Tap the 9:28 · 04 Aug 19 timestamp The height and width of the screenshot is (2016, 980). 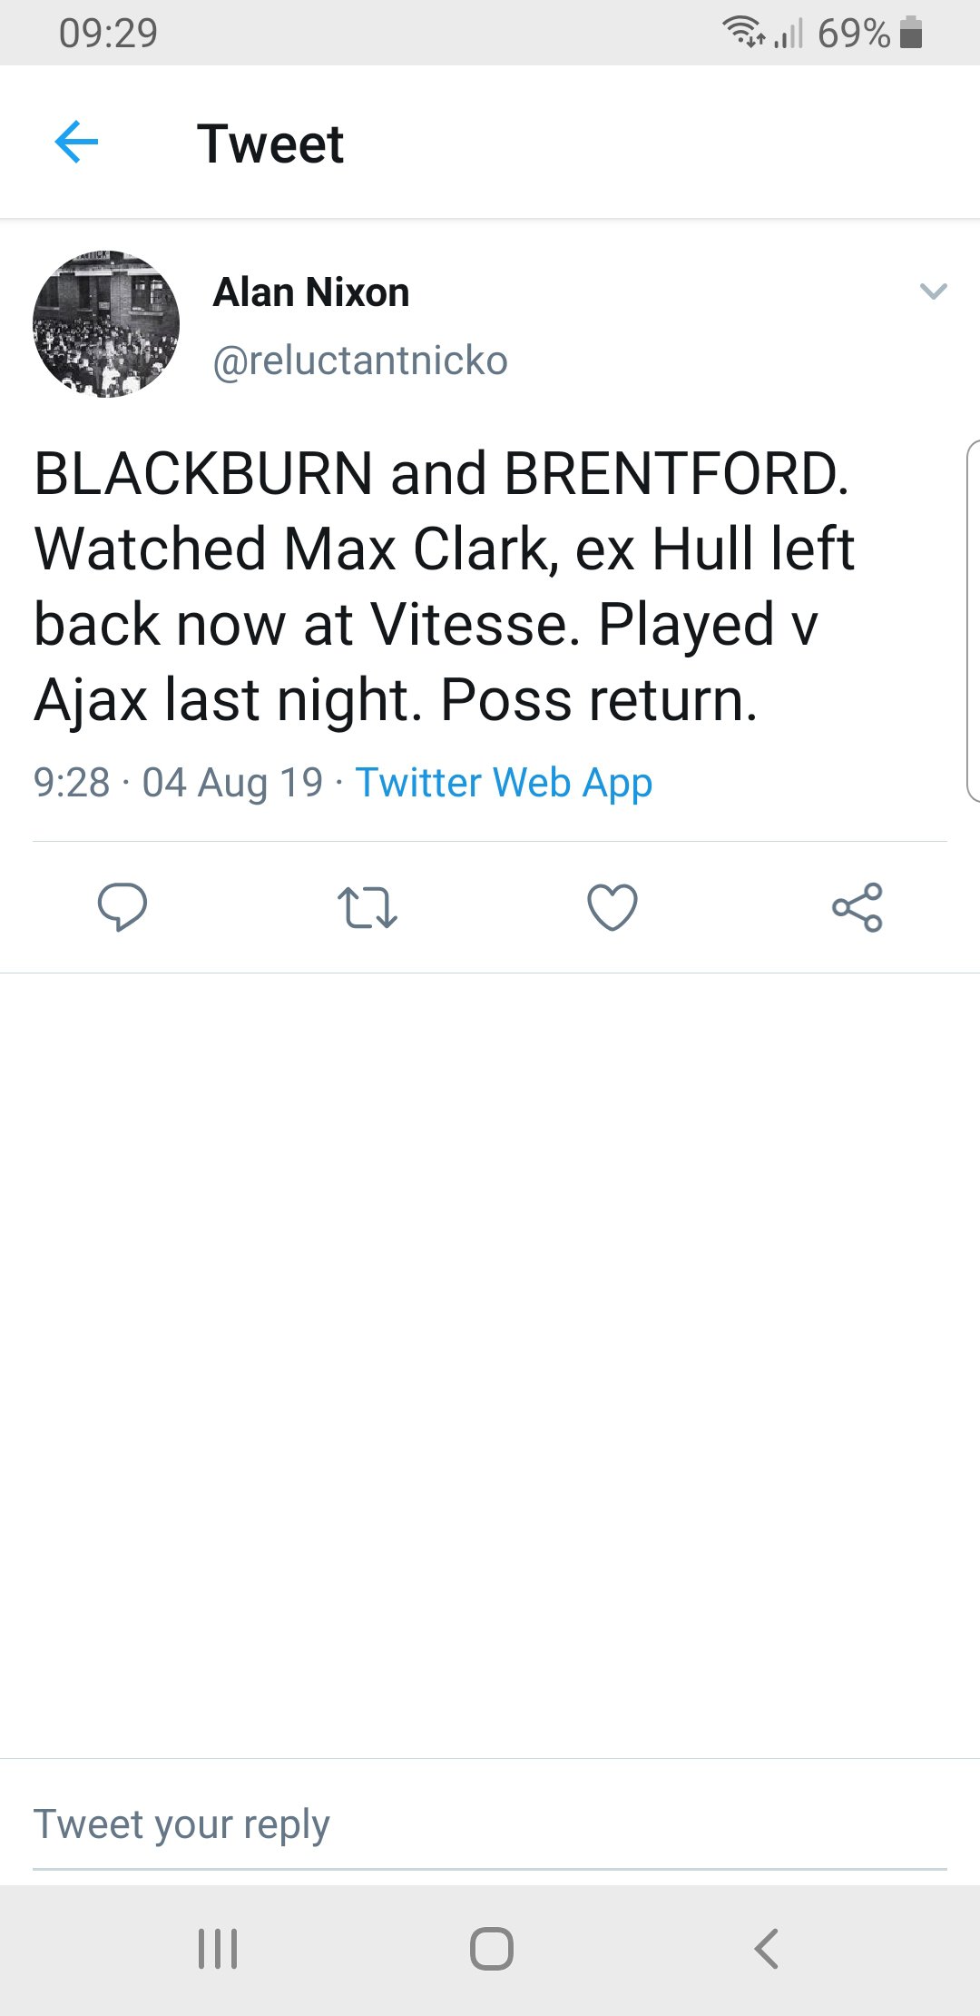point(178,783)
